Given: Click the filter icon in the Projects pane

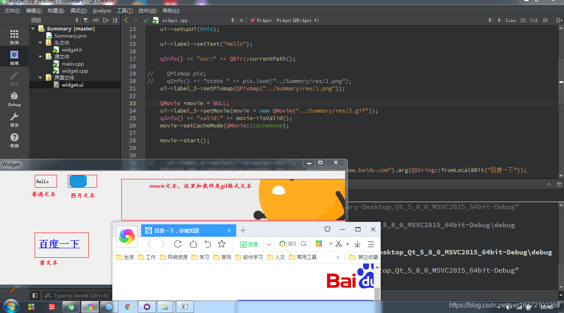Looking at the screenshot, I should 86,20.
